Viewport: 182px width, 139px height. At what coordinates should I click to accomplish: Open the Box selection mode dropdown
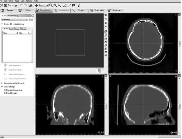[x=43, y=5]
